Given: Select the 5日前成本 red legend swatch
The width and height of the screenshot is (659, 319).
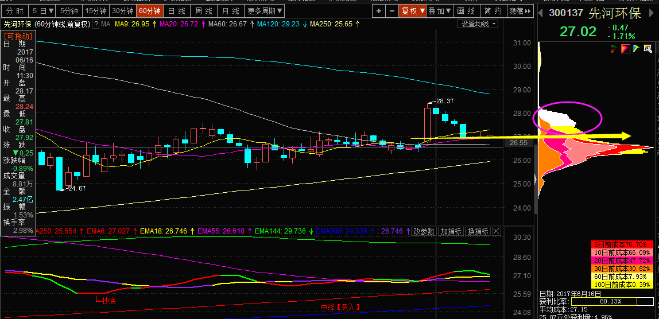Looking at the screenshot, I should click(622, 244).
